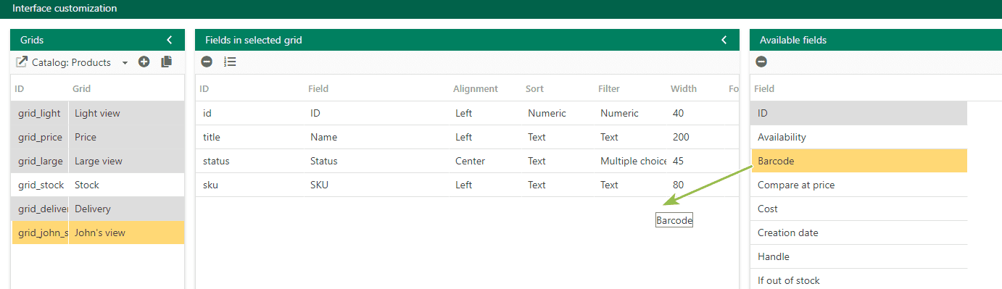This screenshot has height=289, width=1002.
Task: Click the duplicate grid copy icon
Action: pos(166,62)
